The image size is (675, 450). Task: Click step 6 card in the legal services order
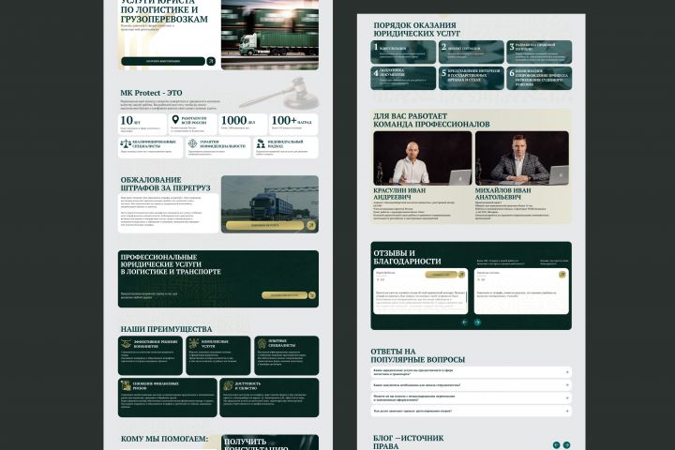pos(539,78)
